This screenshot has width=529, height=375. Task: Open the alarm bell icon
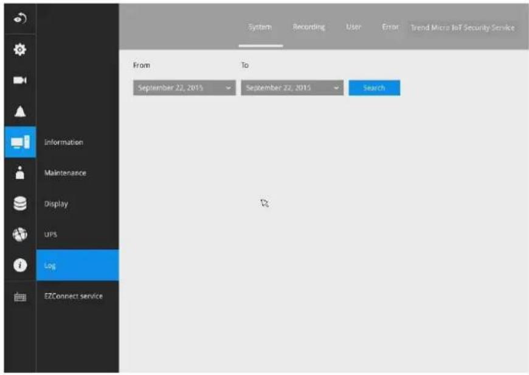point(20,111)
